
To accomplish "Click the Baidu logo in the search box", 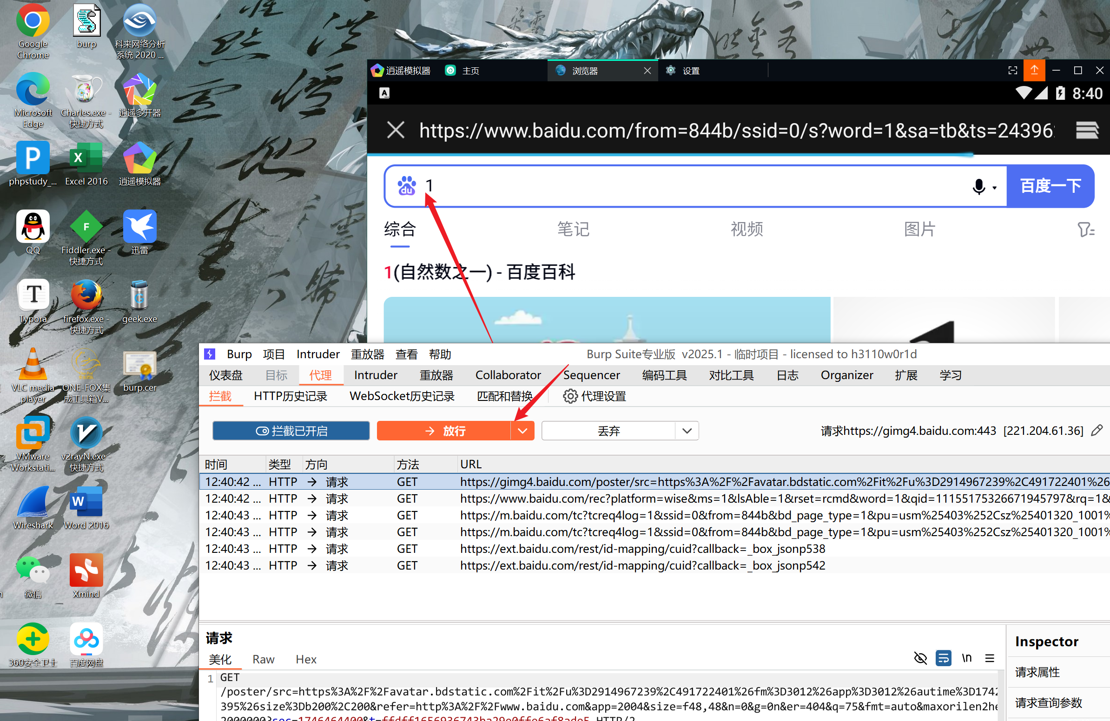I will tap(407, 186).
